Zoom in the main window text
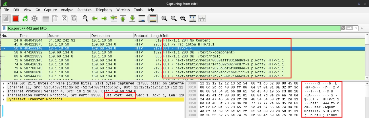The height and width of the screenshot is (118, 369). coord(164,18)
